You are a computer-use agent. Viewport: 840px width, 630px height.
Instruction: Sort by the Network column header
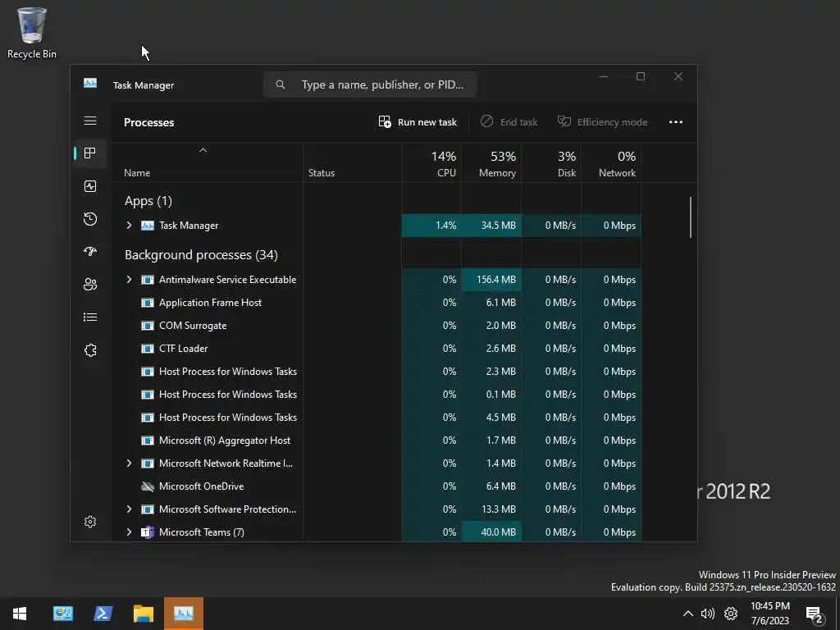click(x=611, y=163)
